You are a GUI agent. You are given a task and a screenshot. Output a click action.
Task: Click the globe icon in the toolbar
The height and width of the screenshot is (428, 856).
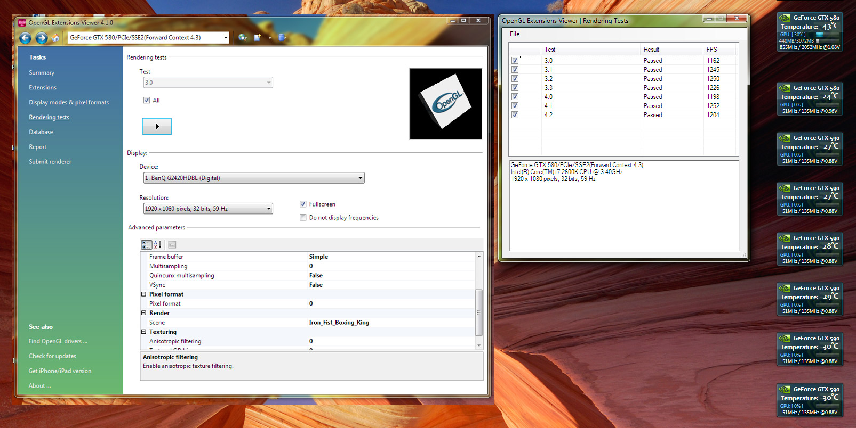click(x=243, y=37)
